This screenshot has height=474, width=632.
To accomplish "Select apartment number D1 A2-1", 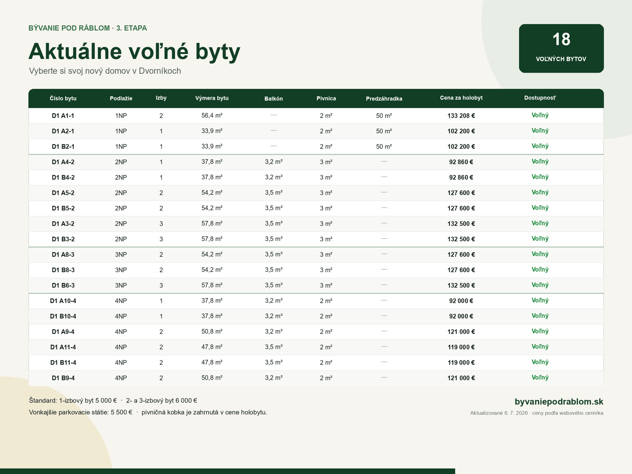I will point(63,131).
